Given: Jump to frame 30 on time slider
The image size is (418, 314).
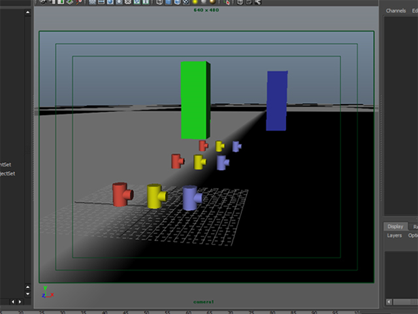Looking at the screenshot, I should pyautogui.click(x=63, y=312).
